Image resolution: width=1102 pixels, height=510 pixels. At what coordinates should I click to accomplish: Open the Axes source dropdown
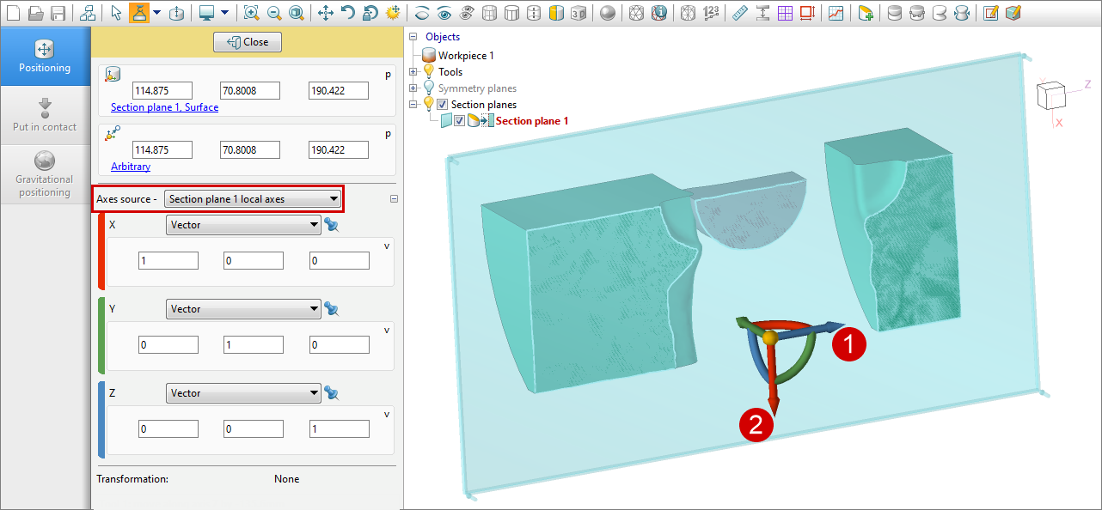[253, 199]
